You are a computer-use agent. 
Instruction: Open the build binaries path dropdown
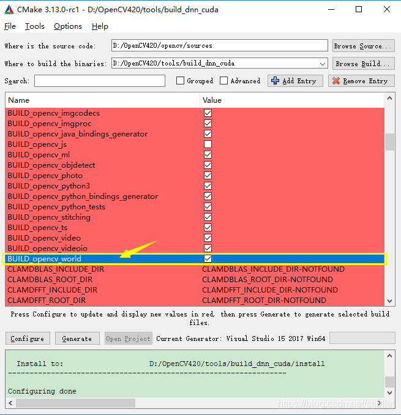(x=322, y=64)
